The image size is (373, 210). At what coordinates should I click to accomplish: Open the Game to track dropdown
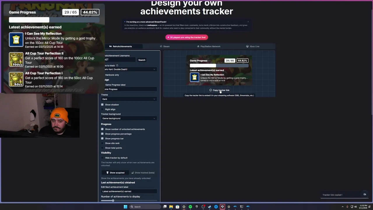click(131, 69)
